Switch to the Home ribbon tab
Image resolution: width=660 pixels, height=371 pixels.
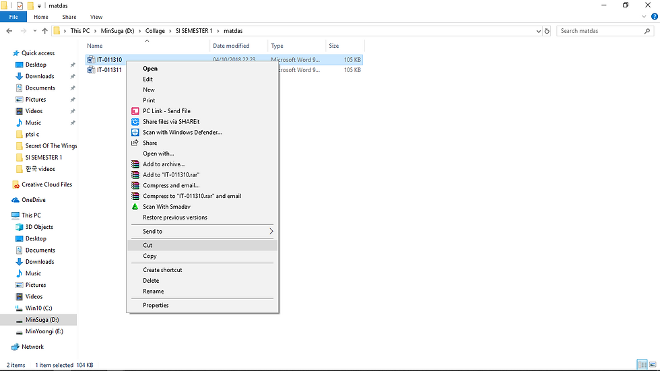tap(41, 17)
